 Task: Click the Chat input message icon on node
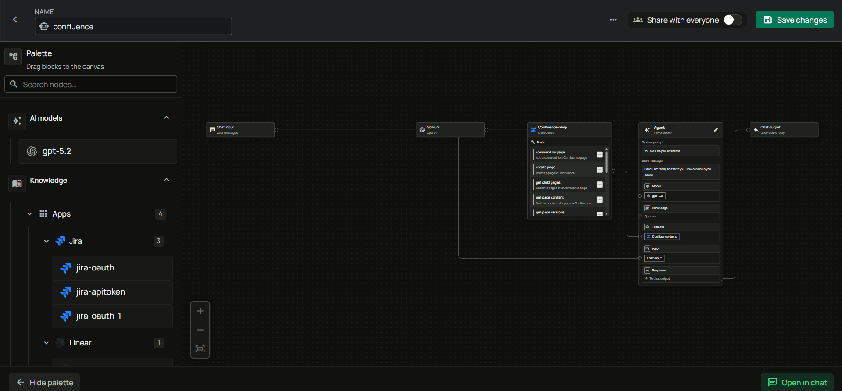pos(212,130)
